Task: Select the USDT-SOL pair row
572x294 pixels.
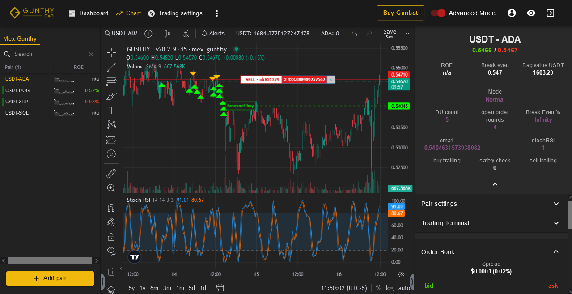Action: click(x=50, y=113)
